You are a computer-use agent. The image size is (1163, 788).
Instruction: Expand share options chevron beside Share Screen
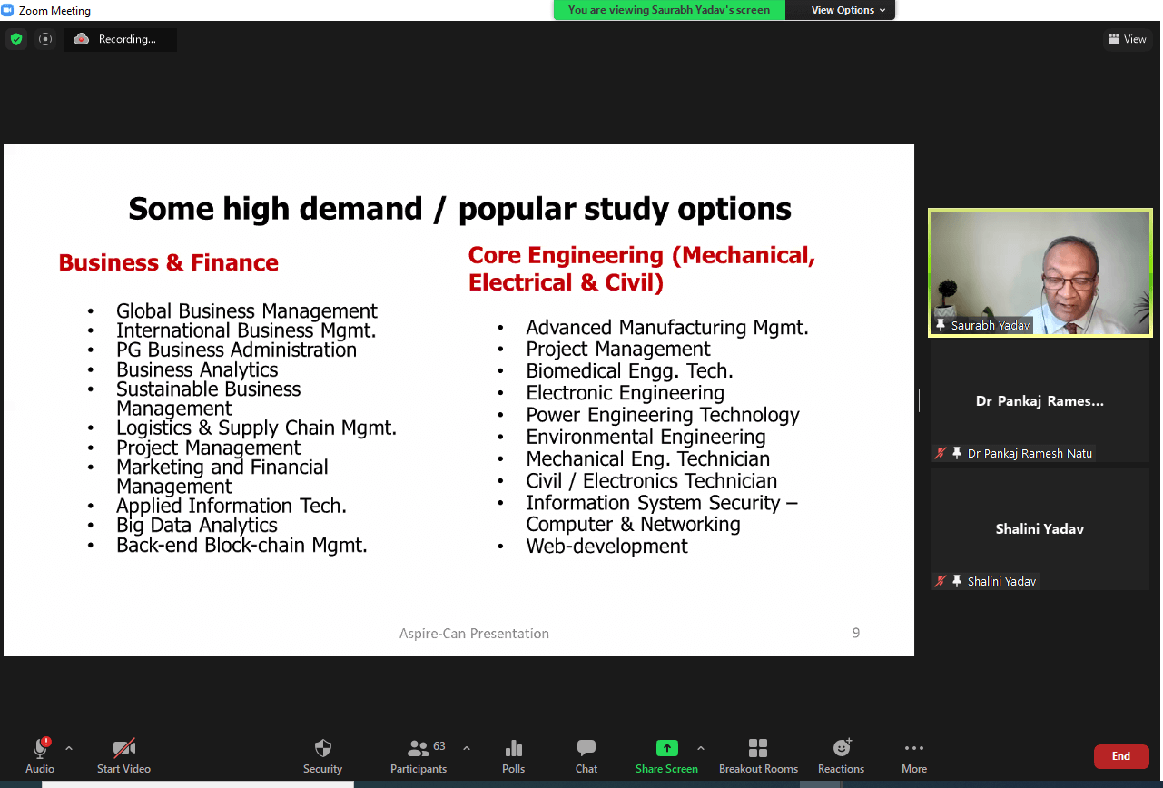point(701,748)
